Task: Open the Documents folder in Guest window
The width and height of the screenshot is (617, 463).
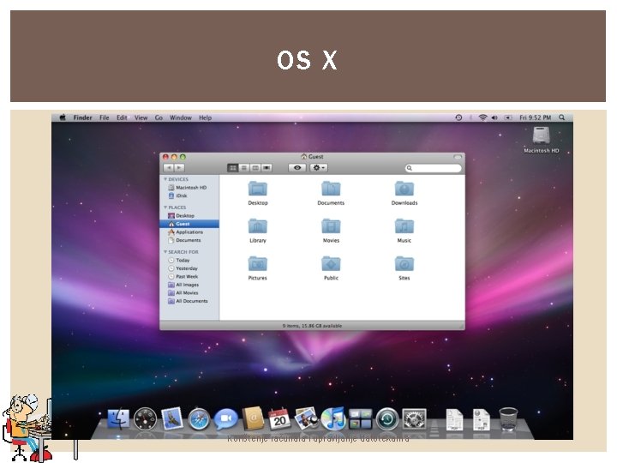Action: tap(331, 189)
